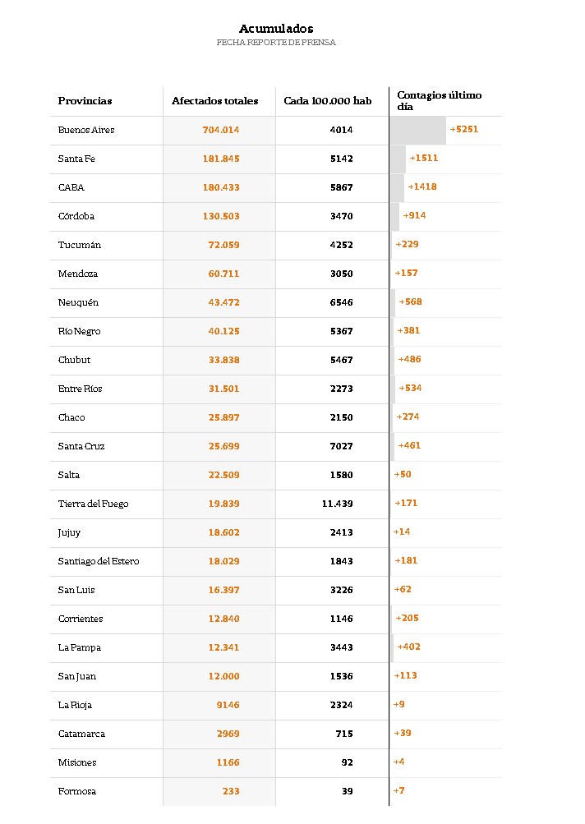Select Santiago del Estero row label

pos(99,561)
